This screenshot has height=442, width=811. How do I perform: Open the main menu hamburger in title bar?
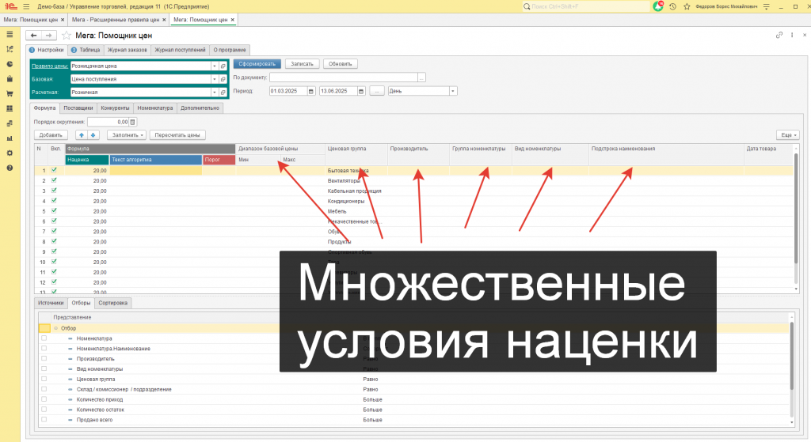point(26,6)
